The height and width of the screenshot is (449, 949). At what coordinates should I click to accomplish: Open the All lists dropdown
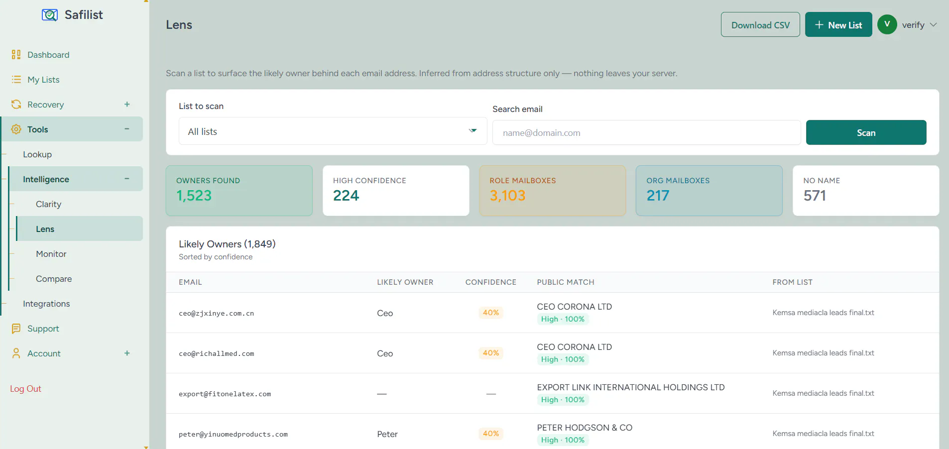pos(333,131)
